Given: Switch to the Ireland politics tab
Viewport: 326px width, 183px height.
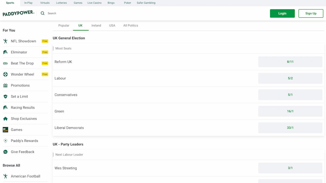Looking at the screenshot, I should click(x=96, y=26).
